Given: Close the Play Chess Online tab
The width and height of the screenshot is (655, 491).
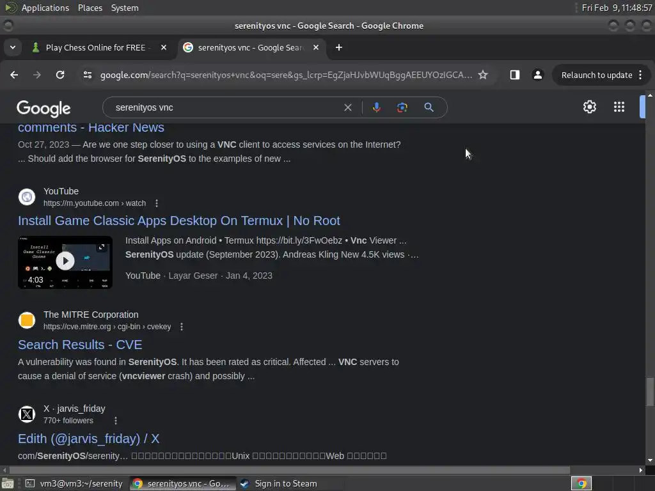Looking at the screenshot, I should 164,47.
